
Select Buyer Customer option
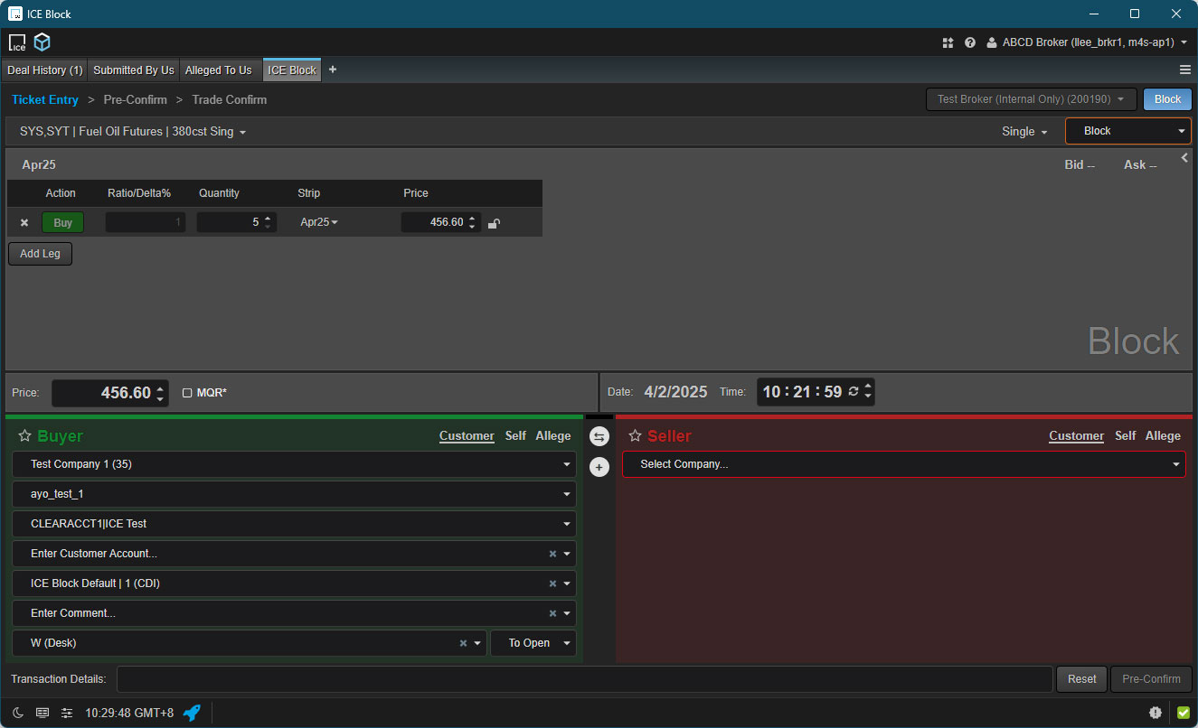pos(467,436)
